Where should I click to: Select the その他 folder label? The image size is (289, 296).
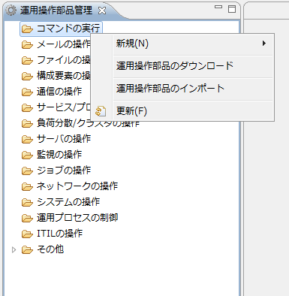point(50,249)
